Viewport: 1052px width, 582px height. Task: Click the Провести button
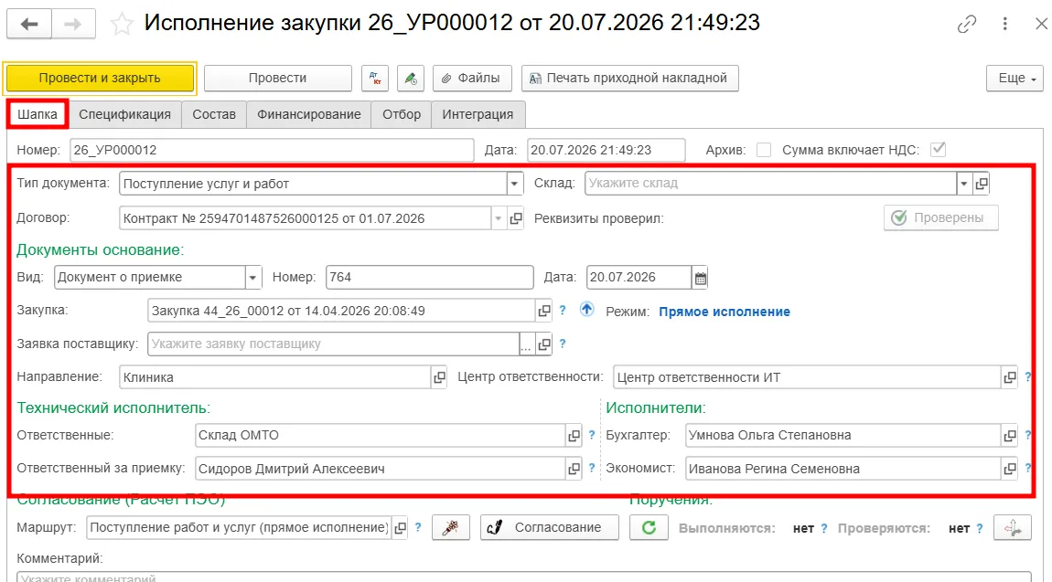pos(278,79)
